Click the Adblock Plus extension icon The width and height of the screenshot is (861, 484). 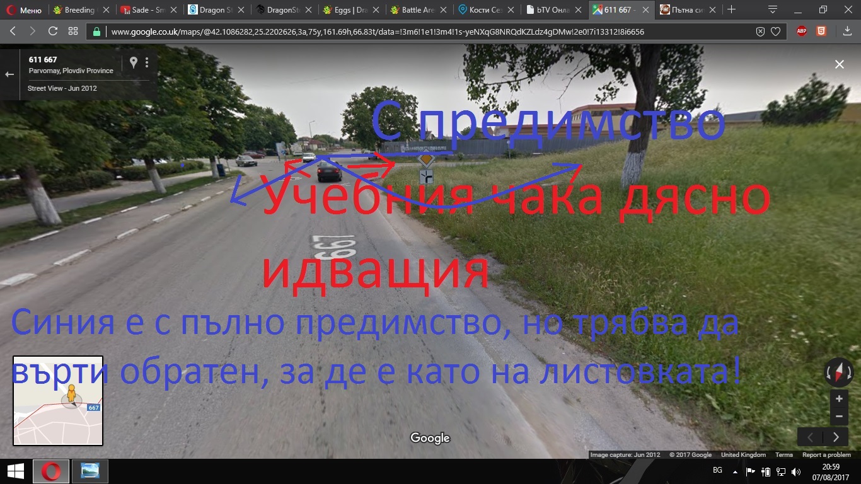[x=802, y=32]
